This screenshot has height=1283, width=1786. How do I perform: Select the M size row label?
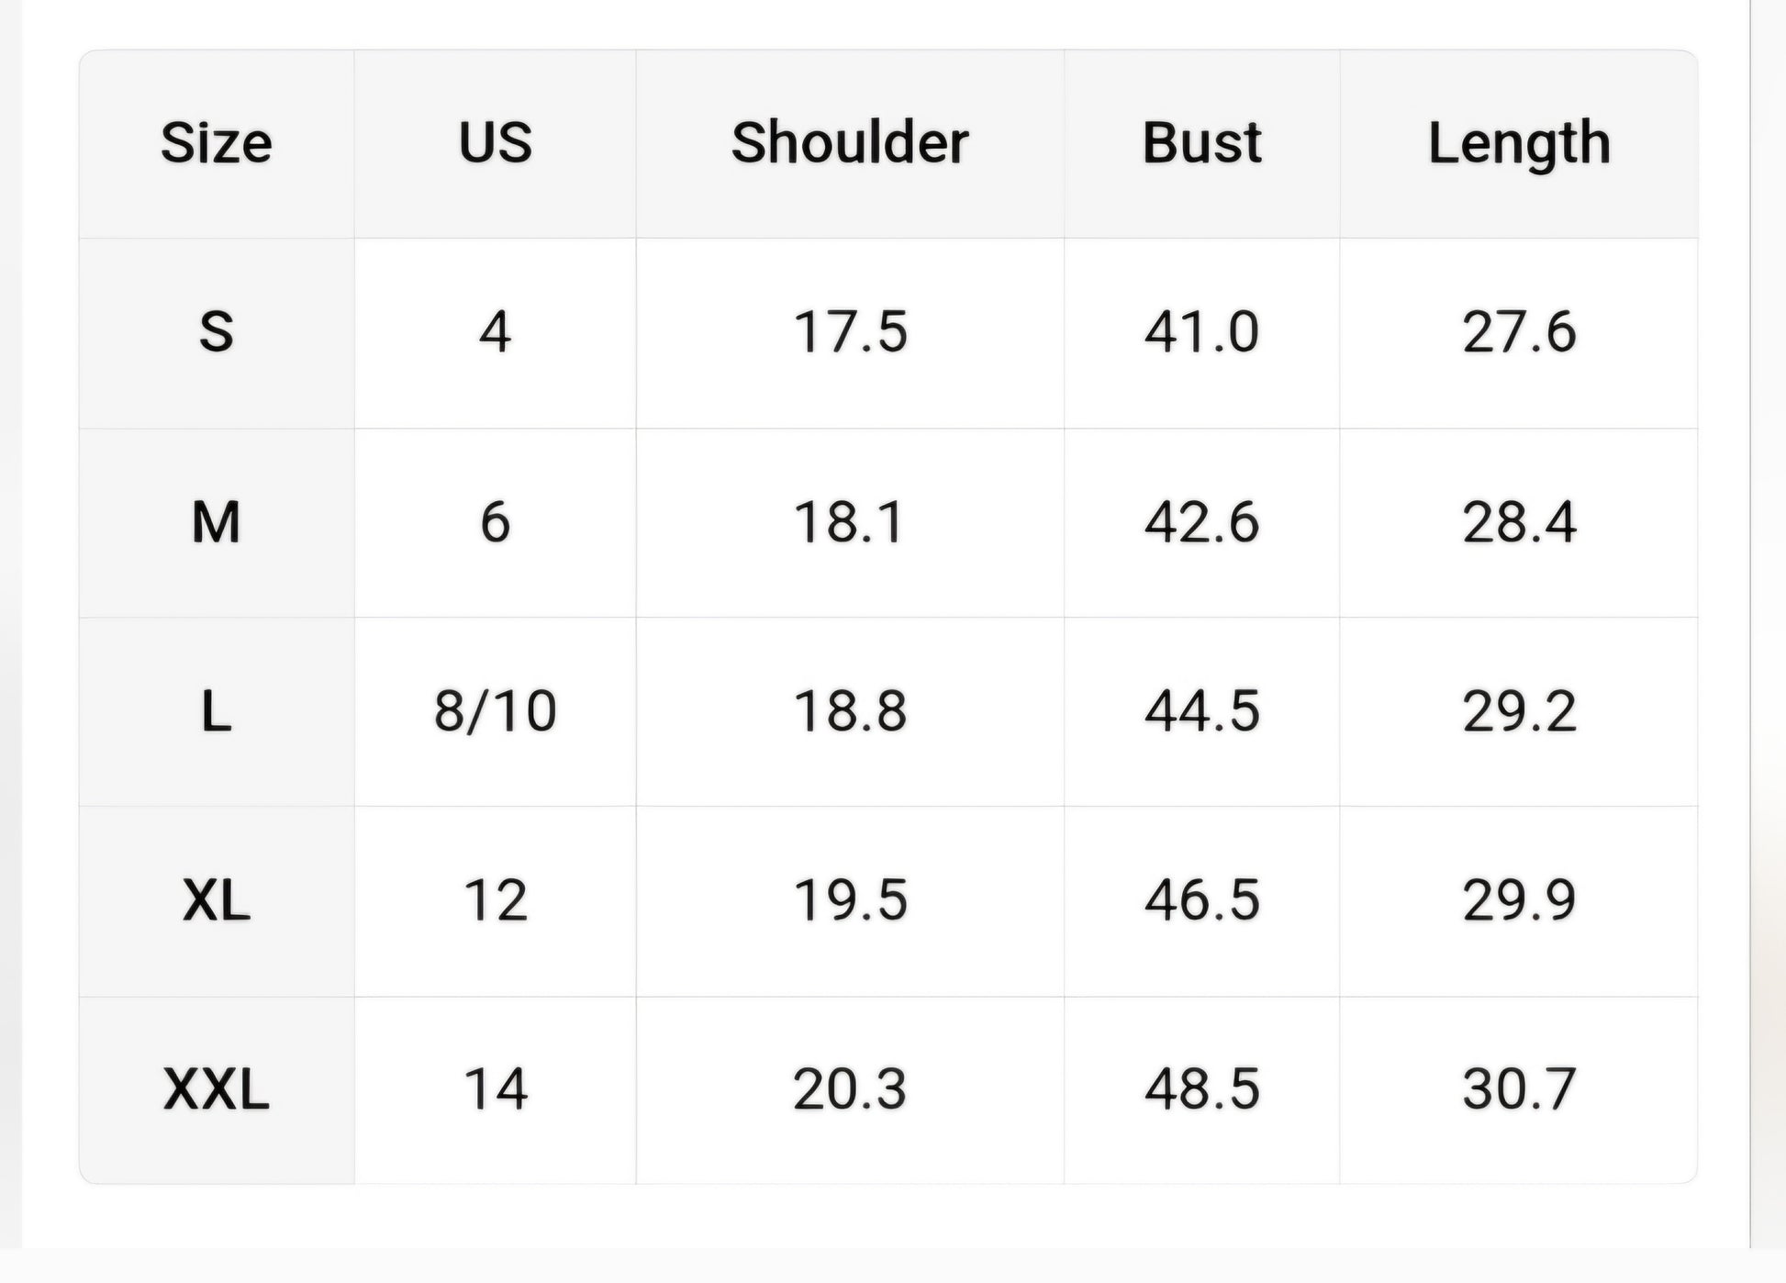point(217,522)
